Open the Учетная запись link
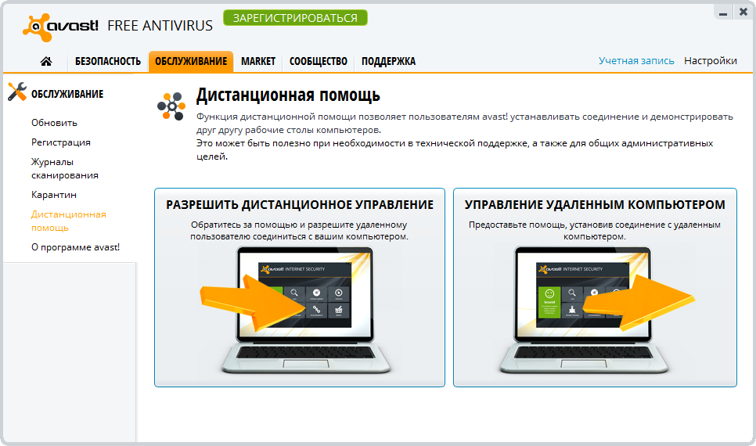 click(x=636, y=61)
